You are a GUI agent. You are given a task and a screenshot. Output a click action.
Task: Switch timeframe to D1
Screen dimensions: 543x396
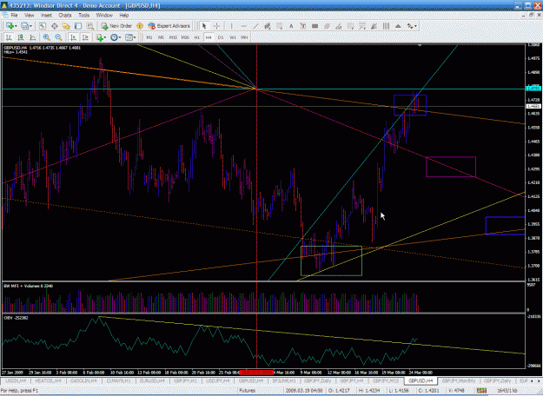(x=221, y=37)
